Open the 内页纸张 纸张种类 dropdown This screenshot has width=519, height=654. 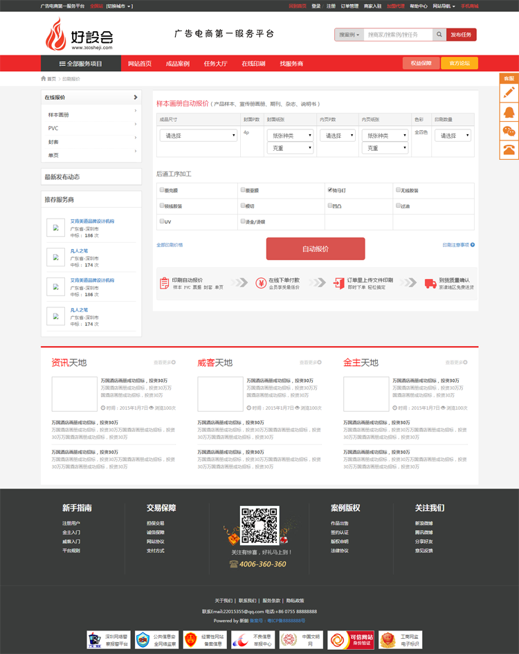coord(385,136)
